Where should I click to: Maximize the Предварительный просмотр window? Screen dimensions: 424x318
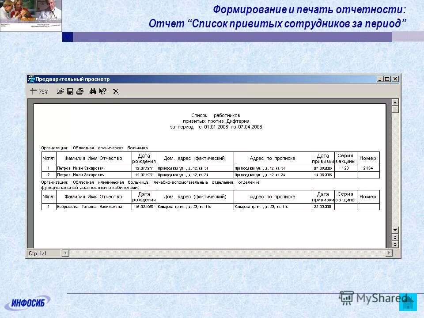[x=387, y=79]
